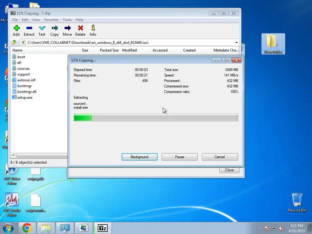Open the Recycle Bin desktop icon
This screenshot has width=312, height=234.
pyautogui.click(x=297, y=203)
